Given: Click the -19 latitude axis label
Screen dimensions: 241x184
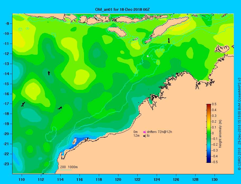Looking at the screenshot, I should click(x=6, y=124).
